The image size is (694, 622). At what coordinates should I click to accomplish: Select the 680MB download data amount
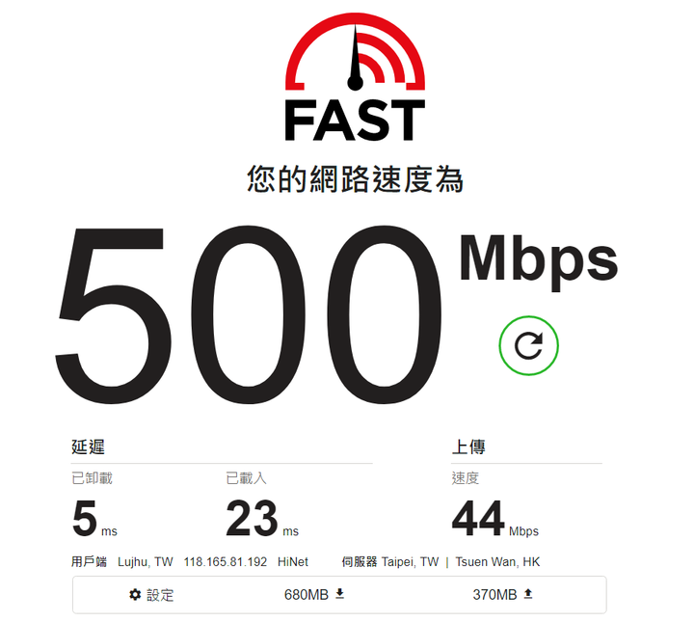[x=307, y=595]
